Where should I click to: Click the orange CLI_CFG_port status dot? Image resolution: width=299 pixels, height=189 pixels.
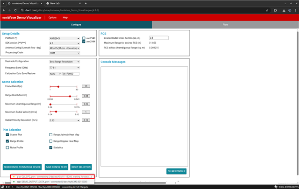14,177
